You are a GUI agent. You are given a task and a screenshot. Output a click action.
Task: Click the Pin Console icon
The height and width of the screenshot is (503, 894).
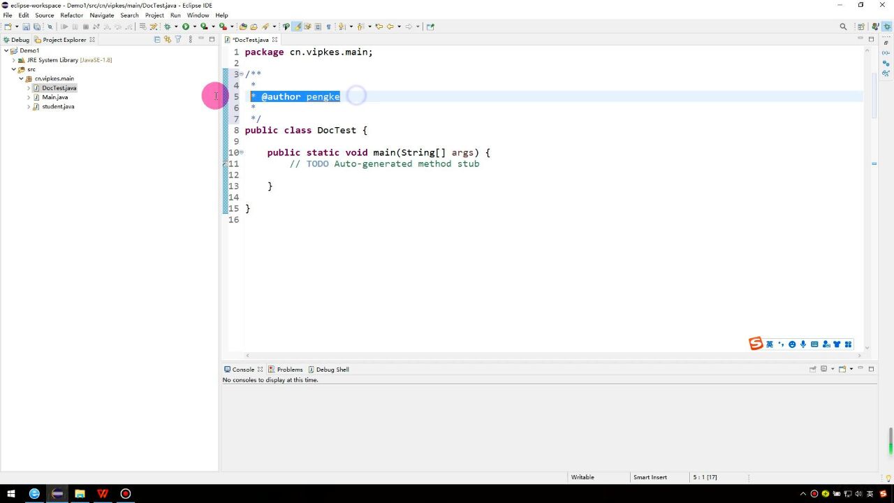(812, 369)
